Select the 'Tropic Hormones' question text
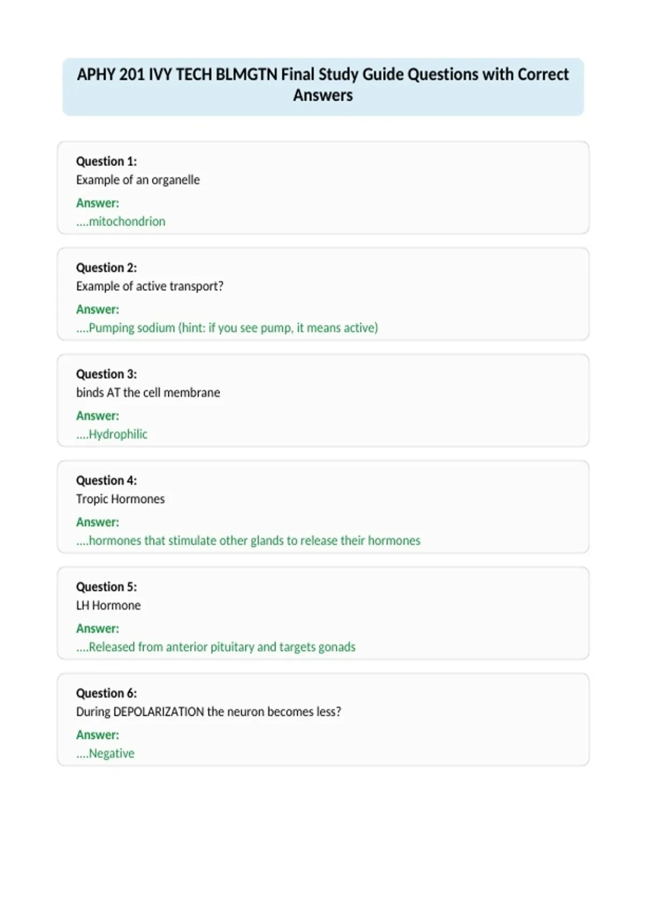 click(121, 499)
